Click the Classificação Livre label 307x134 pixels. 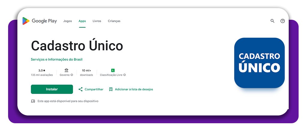point(111,75)
